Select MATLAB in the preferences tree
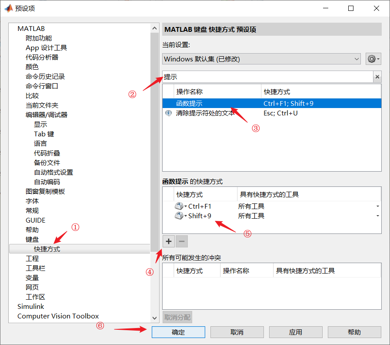 point(31,29)
